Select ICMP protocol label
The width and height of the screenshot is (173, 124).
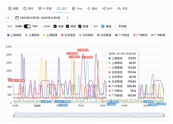point(19,26)
